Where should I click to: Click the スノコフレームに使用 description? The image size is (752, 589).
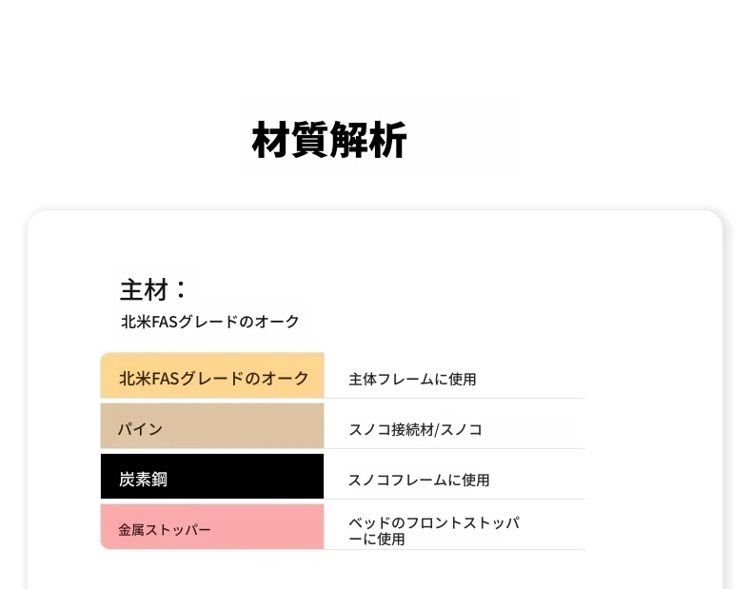tap(419, 480)
